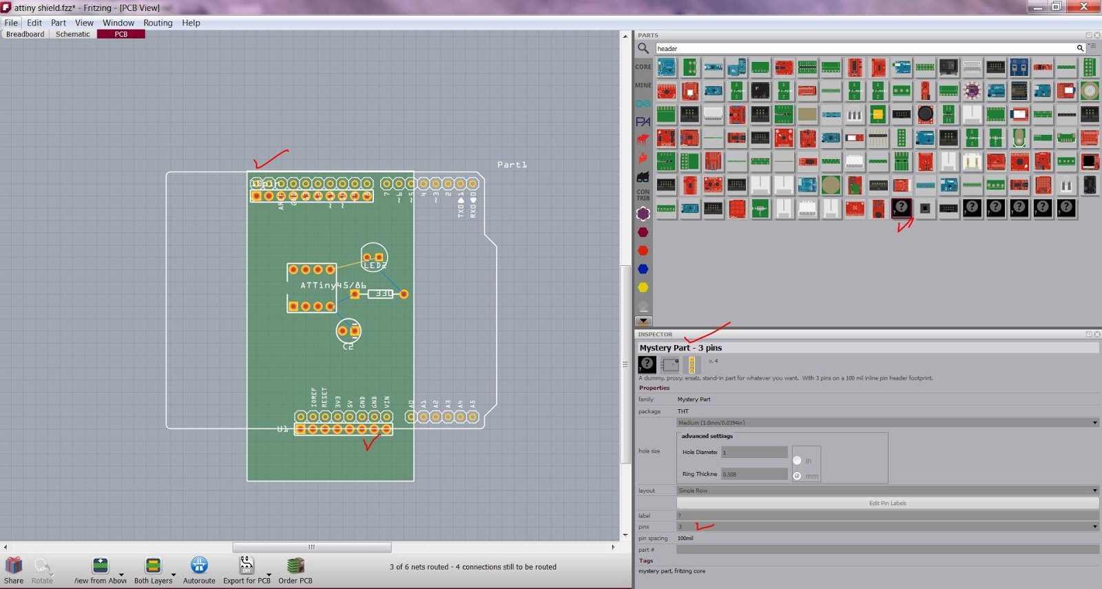The width and height of the screenshot is (1102, 589).
Task: Open the Arduino parts bin
Action: (643, 103)
